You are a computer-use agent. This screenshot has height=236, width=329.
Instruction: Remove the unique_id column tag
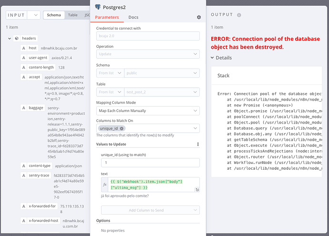122,128
